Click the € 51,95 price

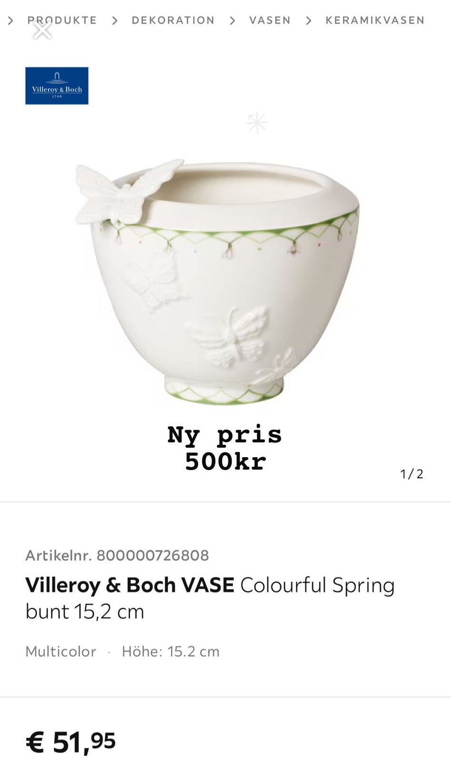[70, 742]
